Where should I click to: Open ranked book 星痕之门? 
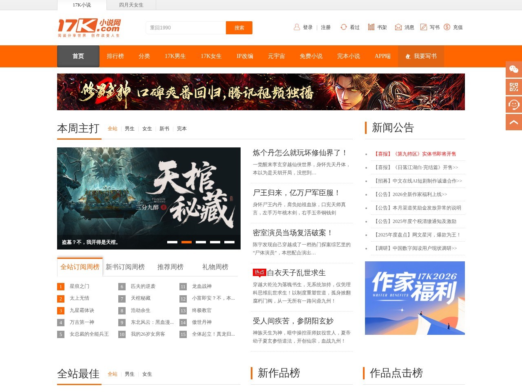[x=80, y=286]
